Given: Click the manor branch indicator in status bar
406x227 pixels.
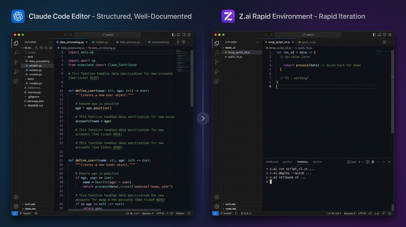Looking at the screenshot, I should point(26,213).
